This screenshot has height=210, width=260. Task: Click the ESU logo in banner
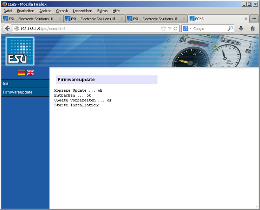coord(20,51)
